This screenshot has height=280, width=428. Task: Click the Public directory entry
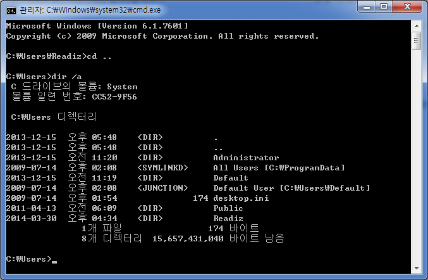click(x=228, y=208)
